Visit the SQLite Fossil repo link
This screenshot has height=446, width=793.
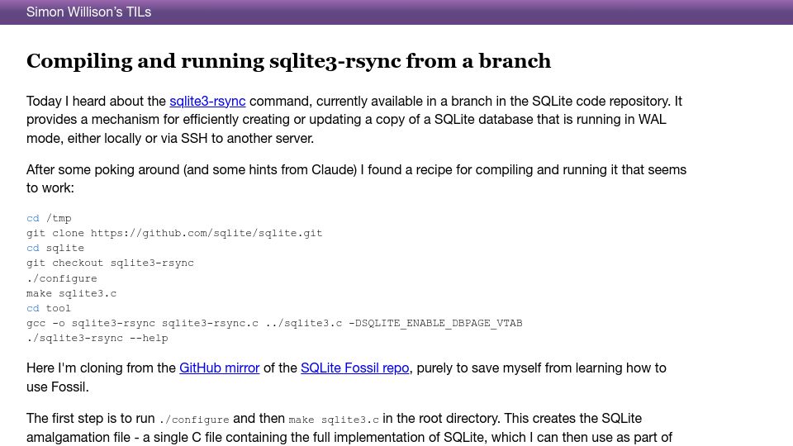click(354, 368)
